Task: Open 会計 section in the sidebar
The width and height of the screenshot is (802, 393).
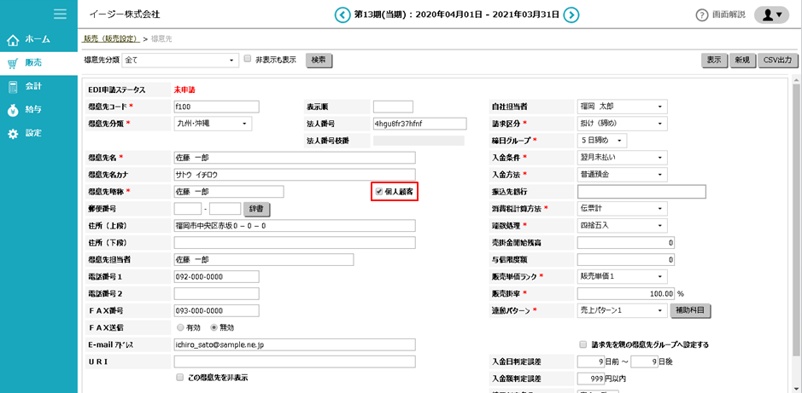Action: (33, 86)
